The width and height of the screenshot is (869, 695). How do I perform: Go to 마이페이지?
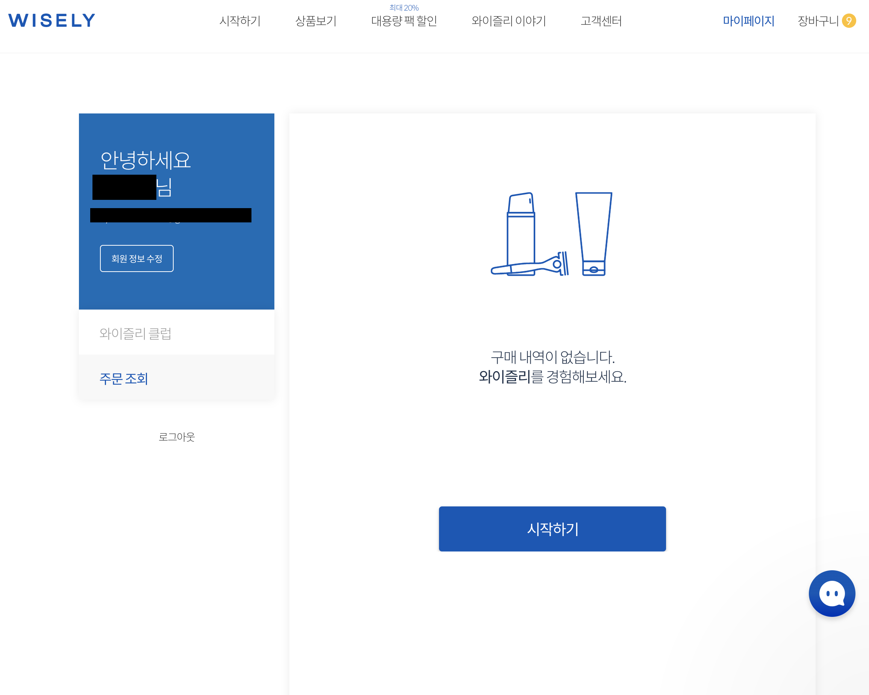pyautogui.click(x=748, y=21)
